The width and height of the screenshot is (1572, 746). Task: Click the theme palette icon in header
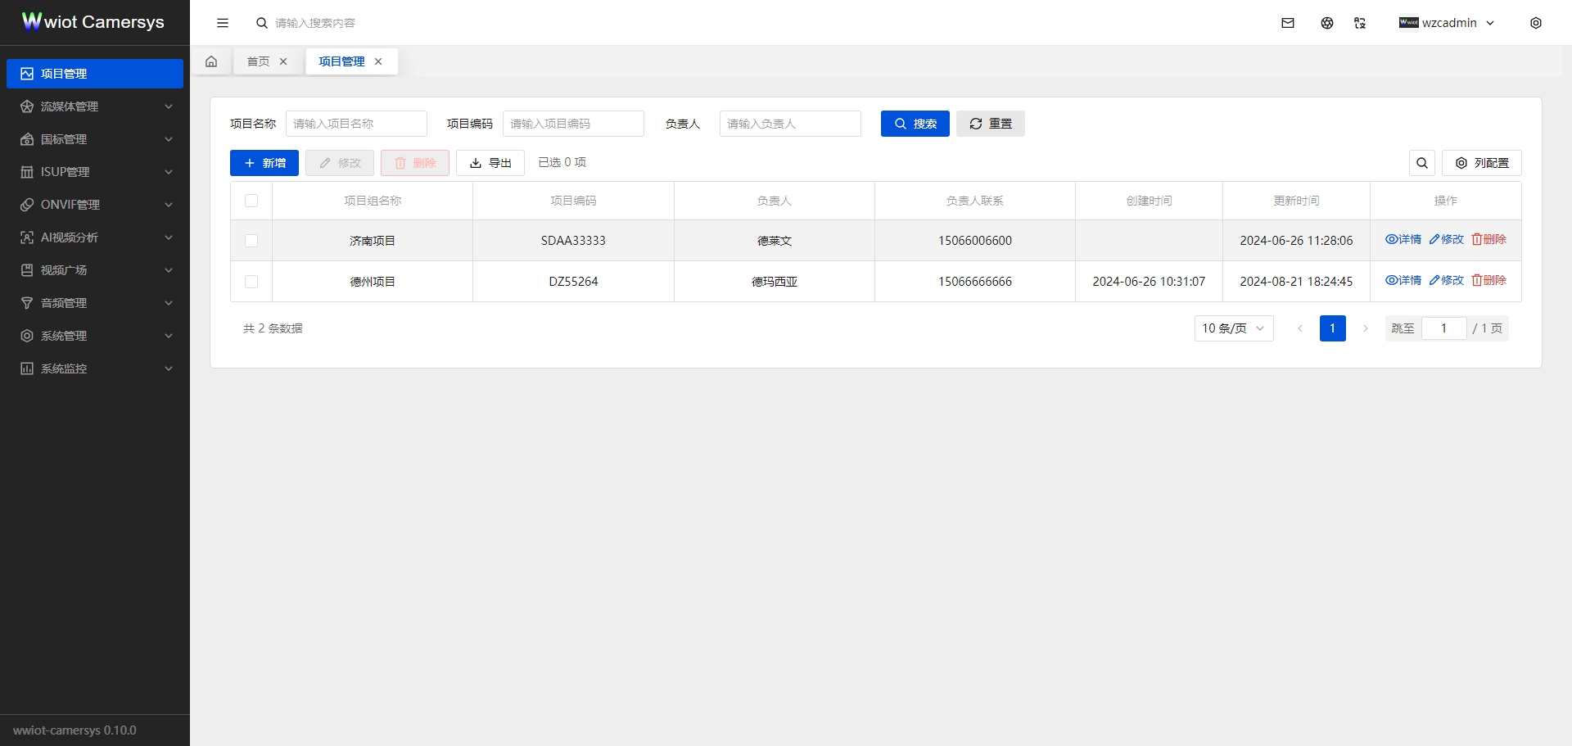click(1326, 23)
